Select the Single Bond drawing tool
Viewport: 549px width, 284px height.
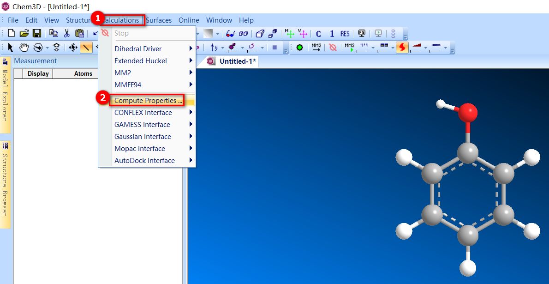[86, 47]
